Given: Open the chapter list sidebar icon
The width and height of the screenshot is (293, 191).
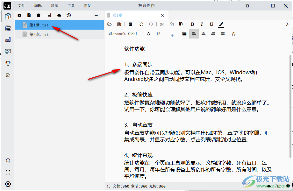Looking at the screenshot, I should coord(8,28).
